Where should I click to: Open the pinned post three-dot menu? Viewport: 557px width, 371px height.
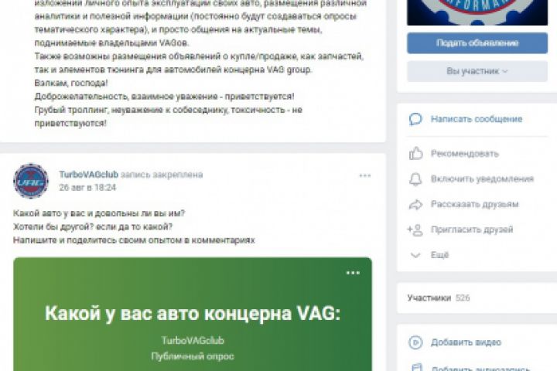click(365, 175)
